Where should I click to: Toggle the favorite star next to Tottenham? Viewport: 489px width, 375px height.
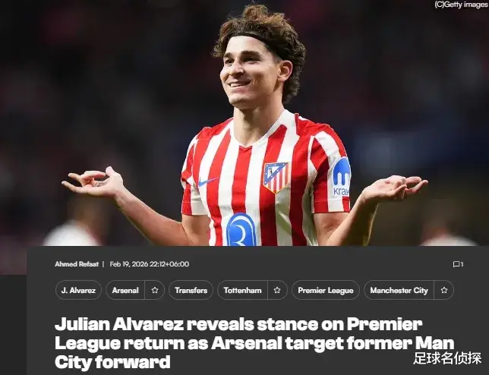click(x=277, y=290)
